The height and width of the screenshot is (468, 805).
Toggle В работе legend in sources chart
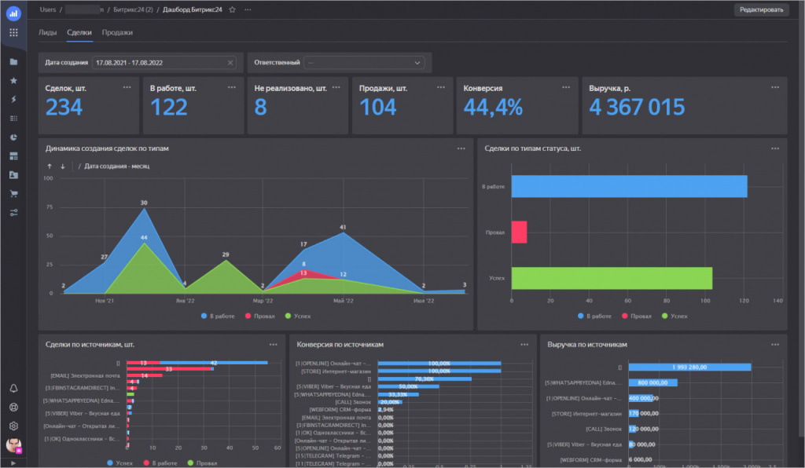pyautogui.click(x=160, y=463)
